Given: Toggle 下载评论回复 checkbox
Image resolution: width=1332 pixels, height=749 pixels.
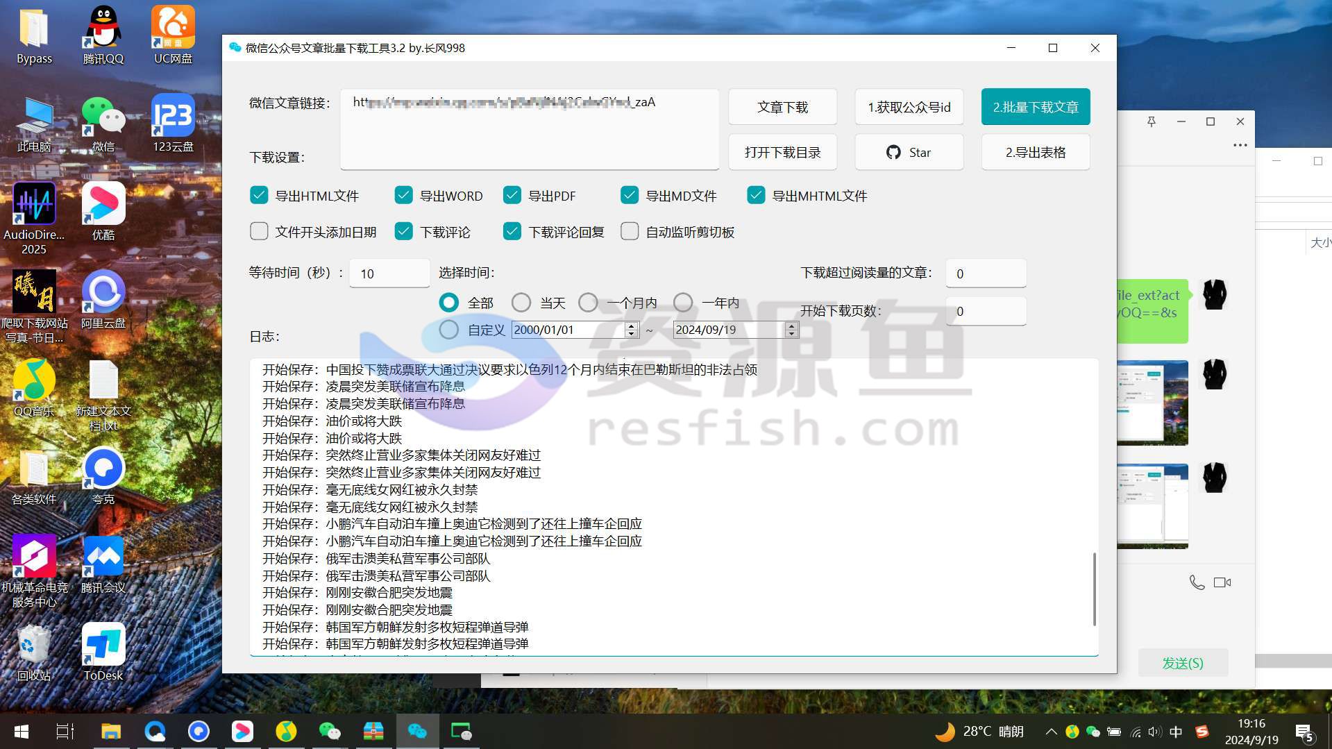Looking at the screenshot, I should [512, 232].
